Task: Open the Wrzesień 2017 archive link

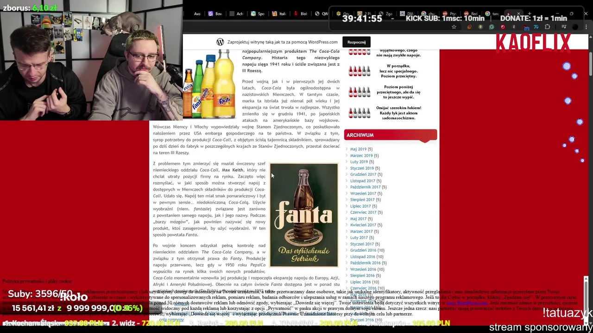Action: tap(363, 194)
